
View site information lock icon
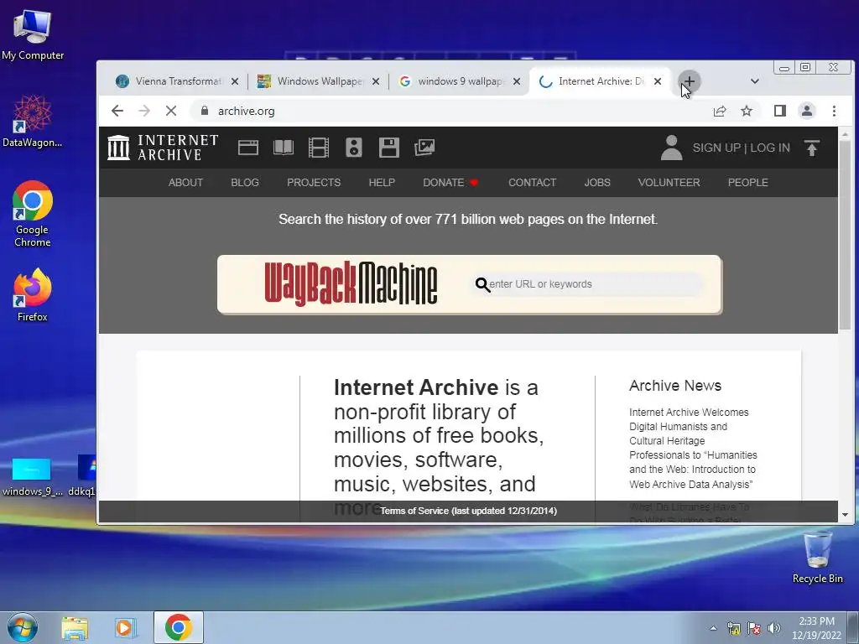pos(205,111)
